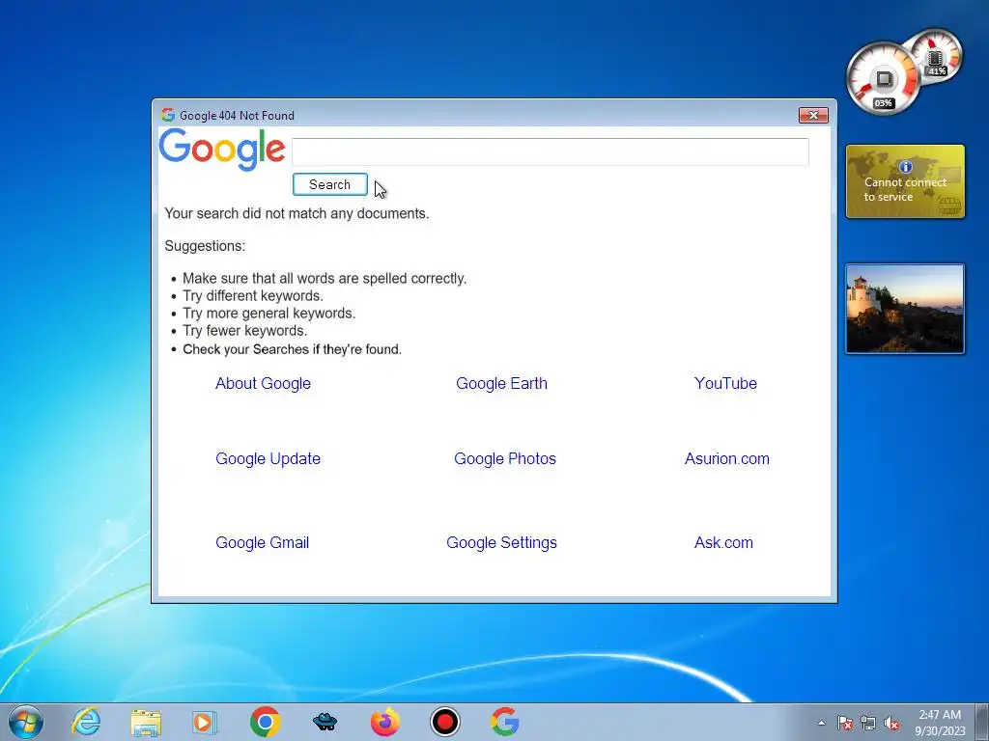Launch Firefox from the taskbar
Image resolution: width=989 pixels, height=741 pixels.
click(384, 722)
